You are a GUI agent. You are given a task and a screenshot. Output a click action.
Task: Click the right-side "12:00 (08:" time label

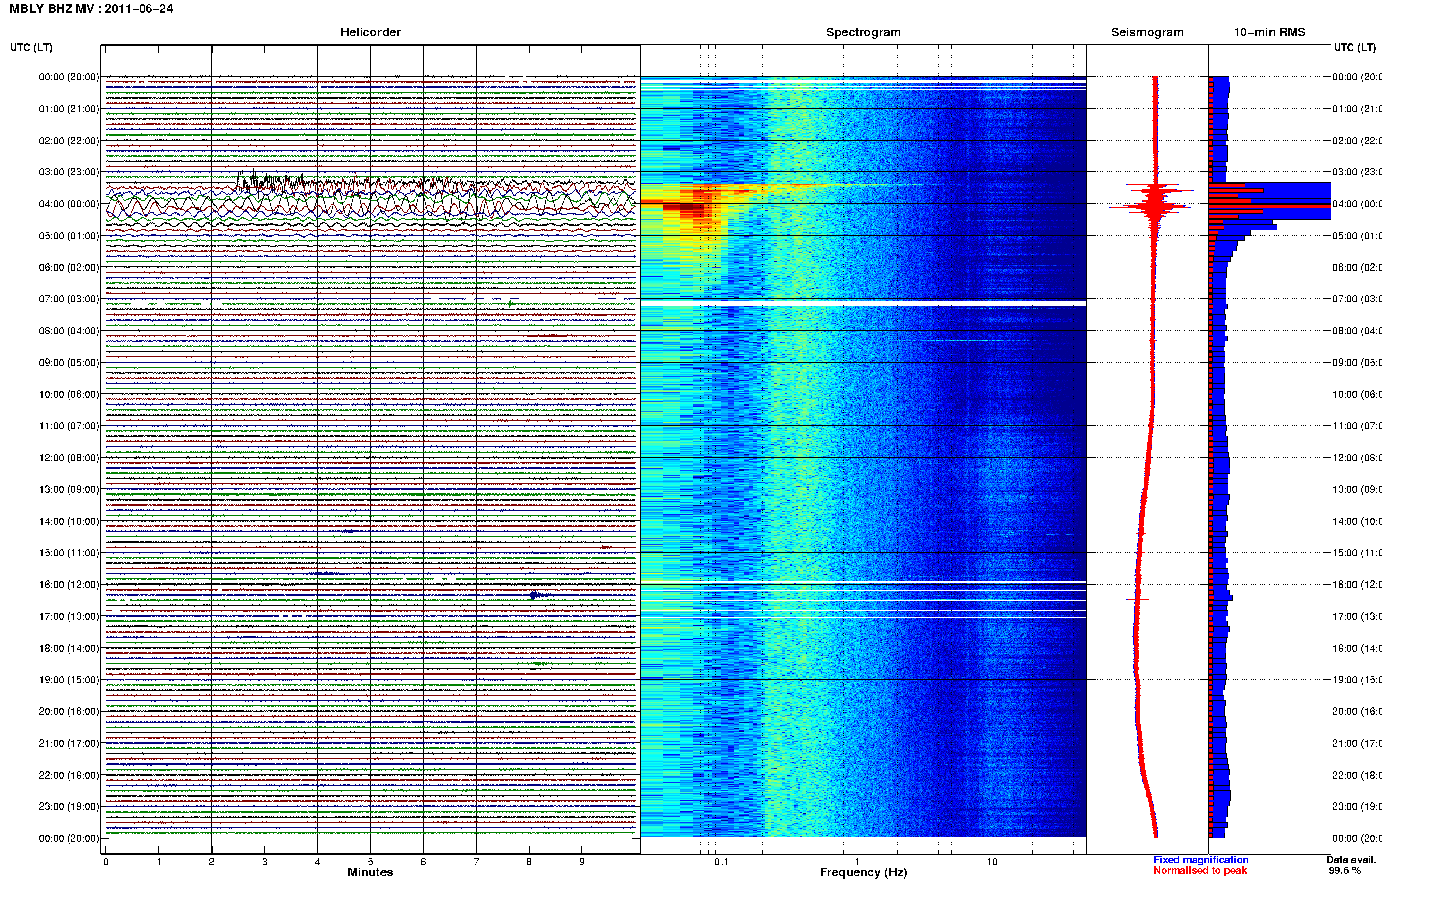(x=1357, y=458)
